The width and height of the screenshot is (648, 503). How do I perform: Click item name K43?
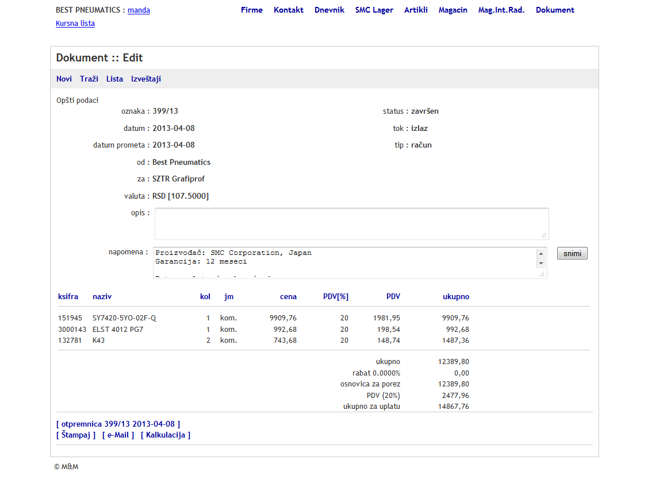tap(98, 341)
